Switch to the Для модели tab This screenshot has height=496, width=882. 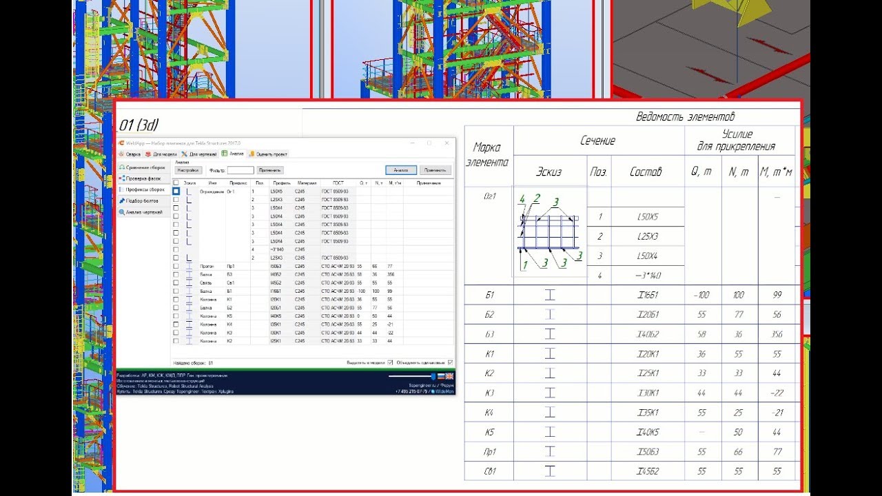pos(161,154)
